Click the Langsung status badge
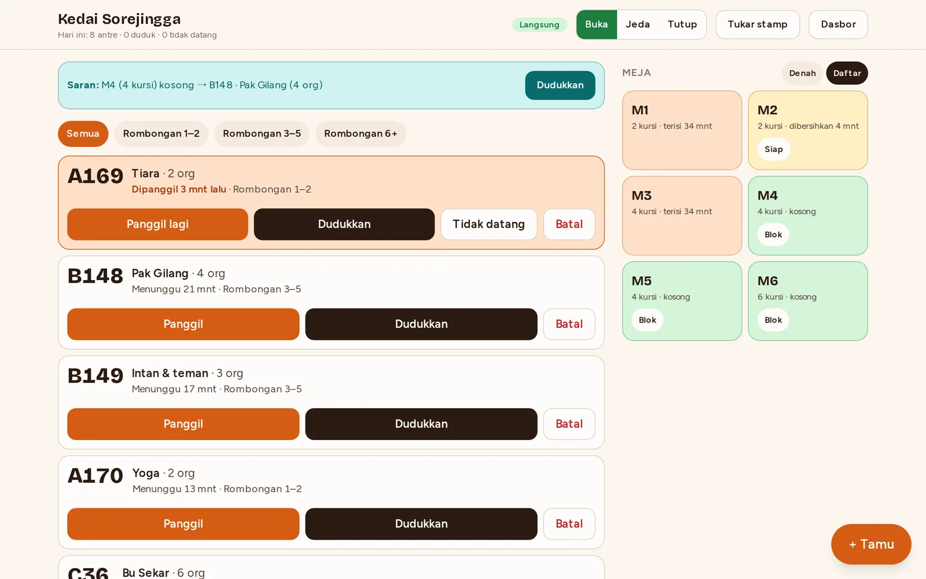 click(x=539, y=24)
